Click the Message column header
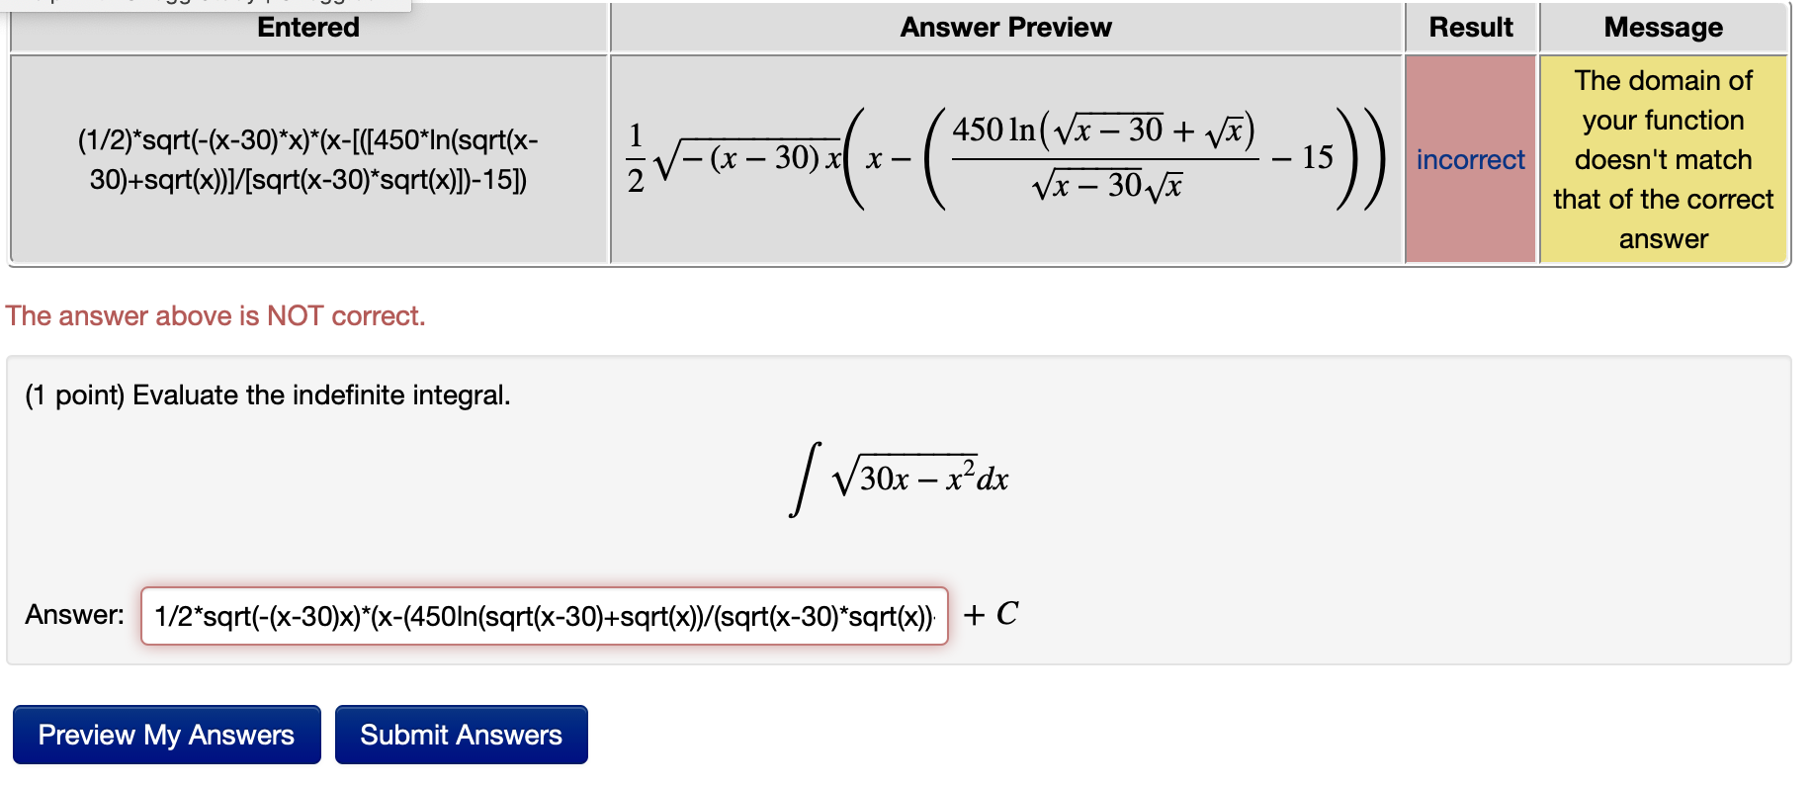1813x787 pixels. tap(1664, 27)
